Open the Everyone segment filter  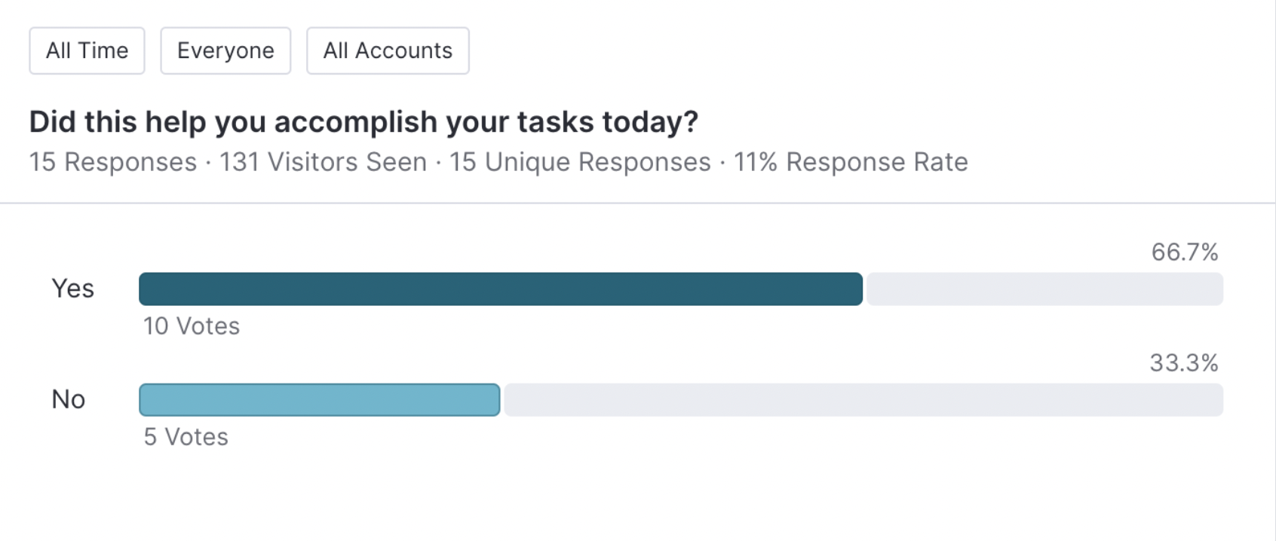tap(225, 50)
